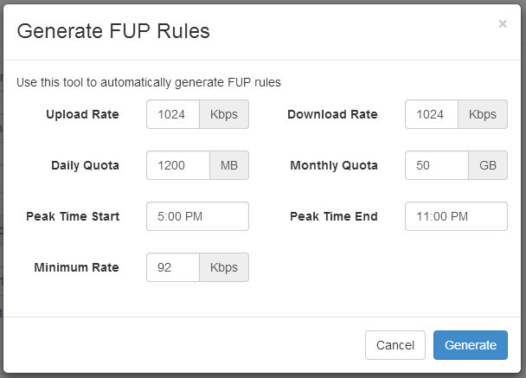Select the Monthly Quota value field
The height and width of the screenshot is (378, 526).
pyautogui.click(x=437, y=165)
